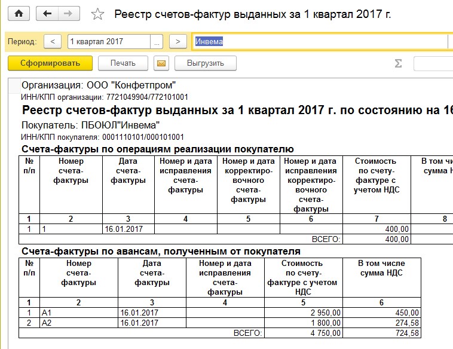453x349 pixels.
Task: Click the sum value field near sigma
Action: click(433, 63)
